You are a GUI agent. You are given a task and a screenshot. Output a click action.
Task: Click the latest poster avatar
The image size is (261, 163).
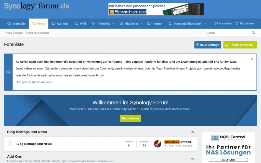point(158,144)
